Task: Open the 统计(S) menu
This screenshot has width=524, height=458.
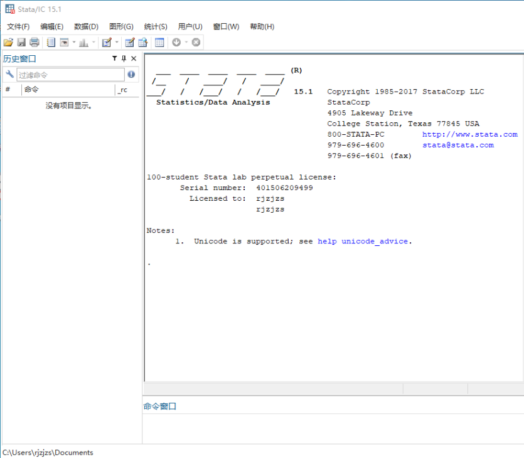Action: (155, 26)
